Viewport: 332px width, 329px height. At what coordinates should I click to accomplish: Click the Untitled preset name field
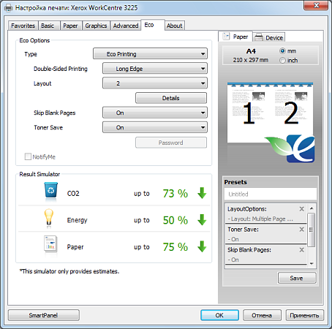271,194
